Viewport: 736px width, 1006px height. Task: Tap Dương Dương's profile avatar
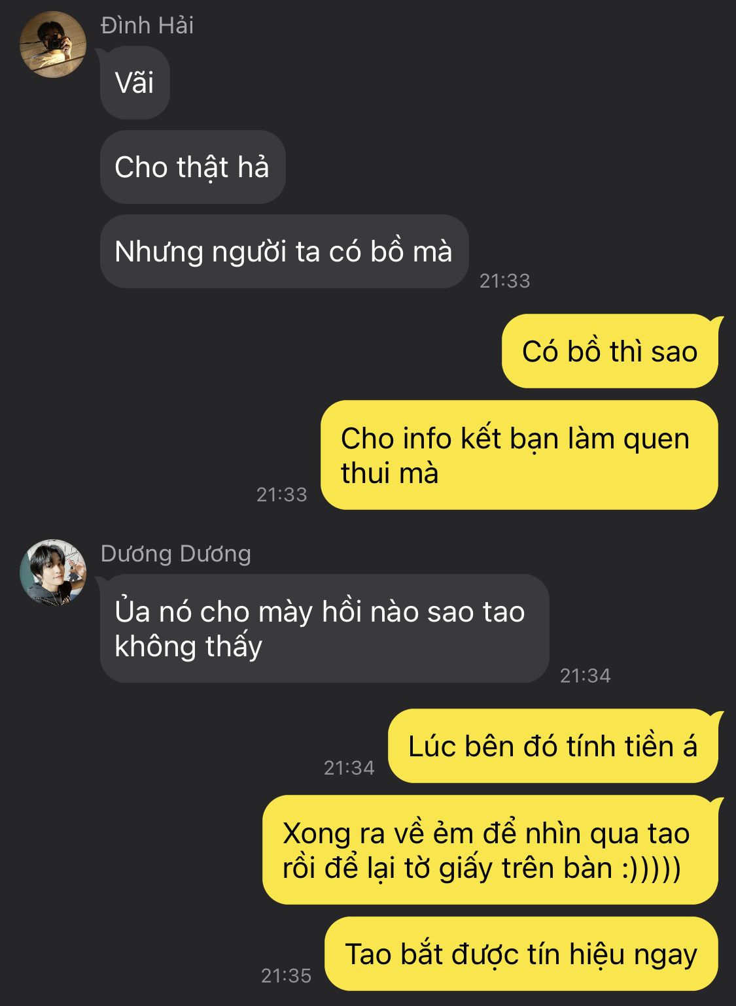pos(53,572)
